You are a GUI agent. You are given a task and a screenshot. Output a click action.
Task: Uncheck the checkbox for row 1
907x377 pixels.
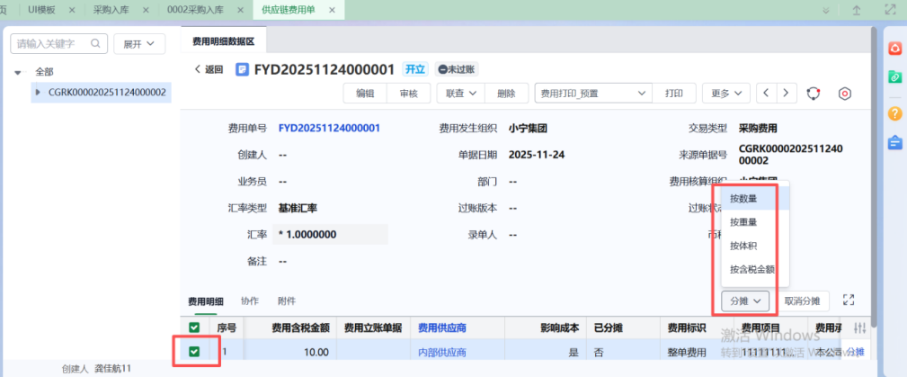point(194,352)
